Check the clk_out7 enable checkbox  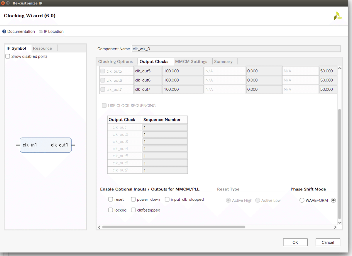pyautogui.click(x=103, y=89)
